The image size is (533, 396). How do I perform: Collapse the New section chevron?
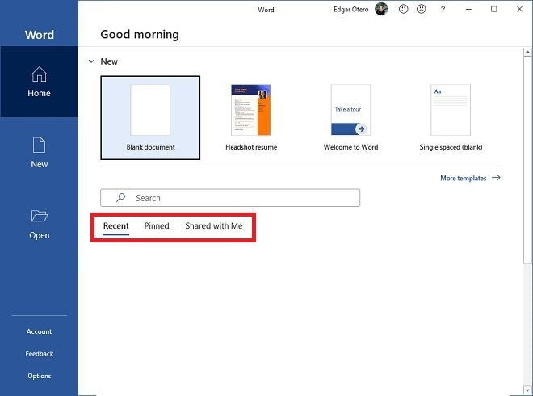click(91, 61)
